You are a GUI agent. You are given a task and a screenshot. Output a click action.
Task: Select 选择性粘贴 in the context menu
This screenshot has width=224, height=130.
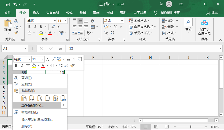[33, 105]
